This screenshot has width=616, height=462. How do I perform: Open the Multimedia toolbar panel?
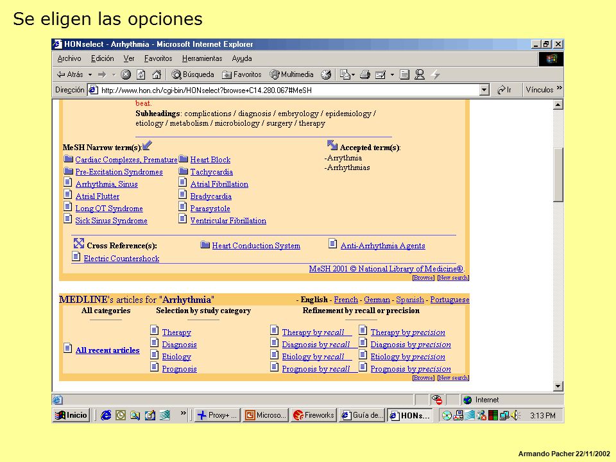[x=291, y=74]
